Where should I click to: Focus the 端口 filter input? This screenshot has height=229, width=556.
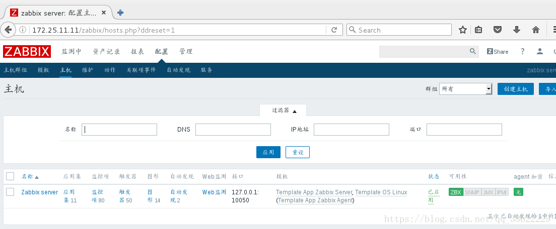464,130
